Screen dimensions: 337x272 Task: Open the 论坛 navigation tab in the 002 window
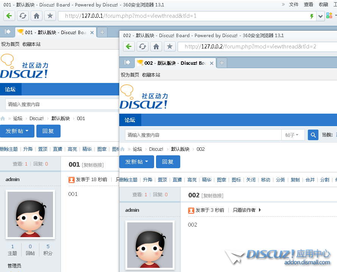(x=130, y=120)
